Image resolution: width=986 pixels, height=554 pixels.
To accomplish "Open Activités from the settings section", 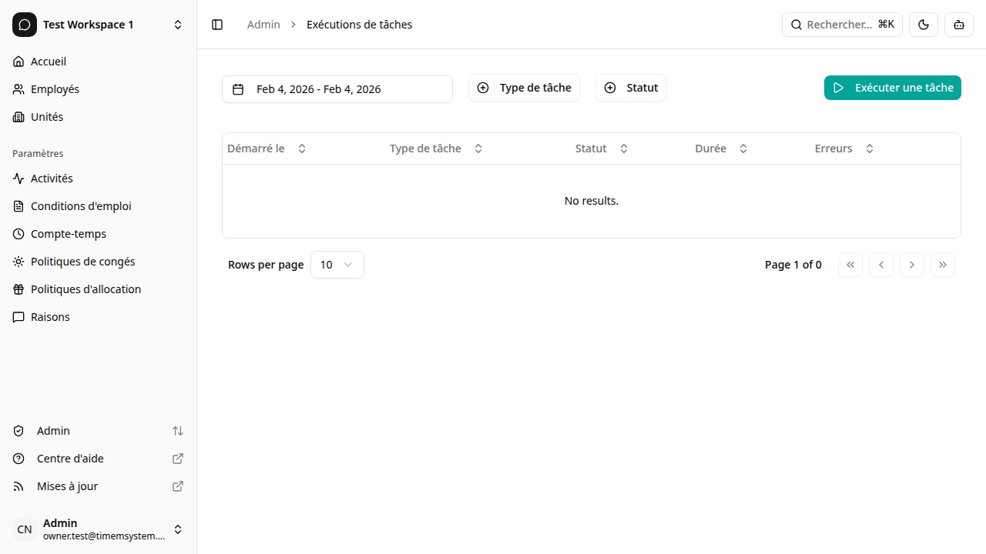I will 52,179.
